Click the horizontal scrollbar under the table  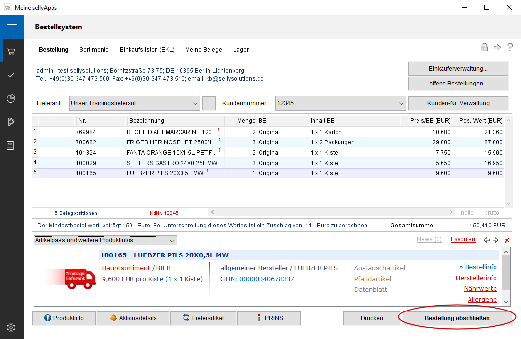pyautogui.click(x=331, y=212)
